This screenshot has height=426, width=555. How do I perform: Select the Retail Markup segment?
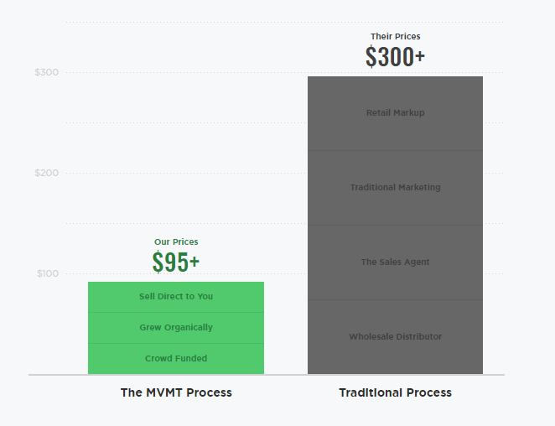click(x=395, y=113)
